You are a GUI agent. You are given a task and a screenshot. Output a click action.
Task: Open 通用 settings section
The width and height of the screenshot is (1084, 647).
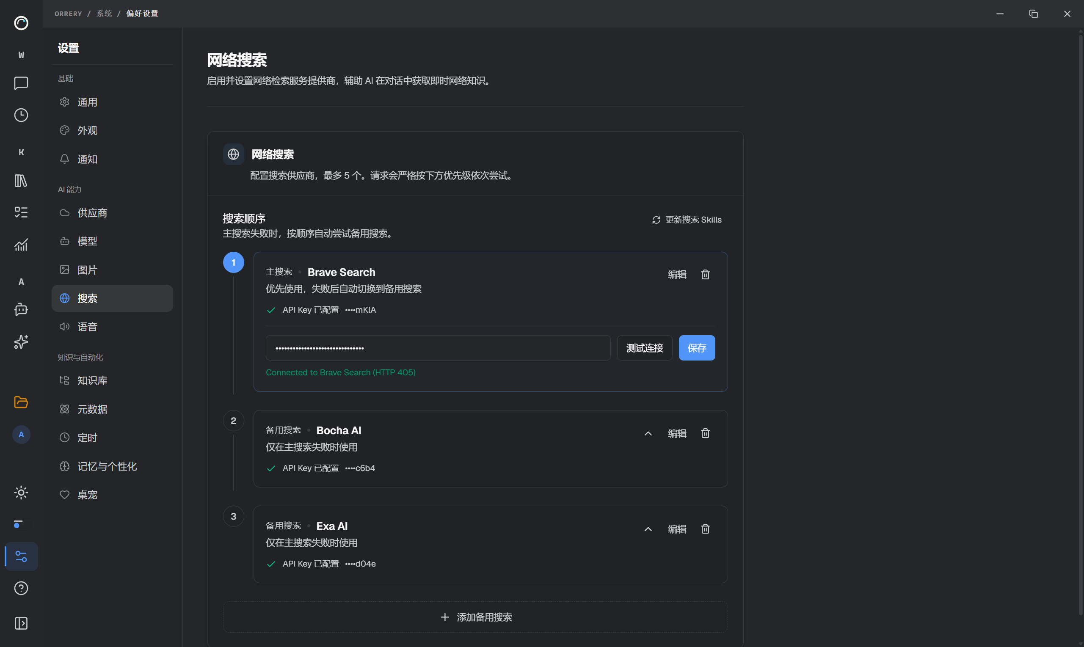112,102
